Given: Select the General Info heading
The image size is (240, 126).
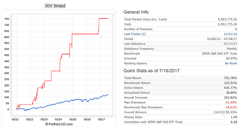Looking at the screenshot, I should pos(136,12).
